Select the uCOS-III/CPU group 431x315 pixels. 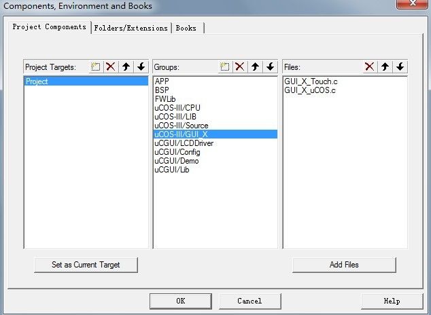coord(215,108)
